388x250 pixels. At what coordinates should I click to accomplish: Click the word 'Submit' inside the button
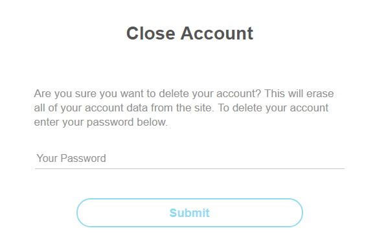point(190,213)
